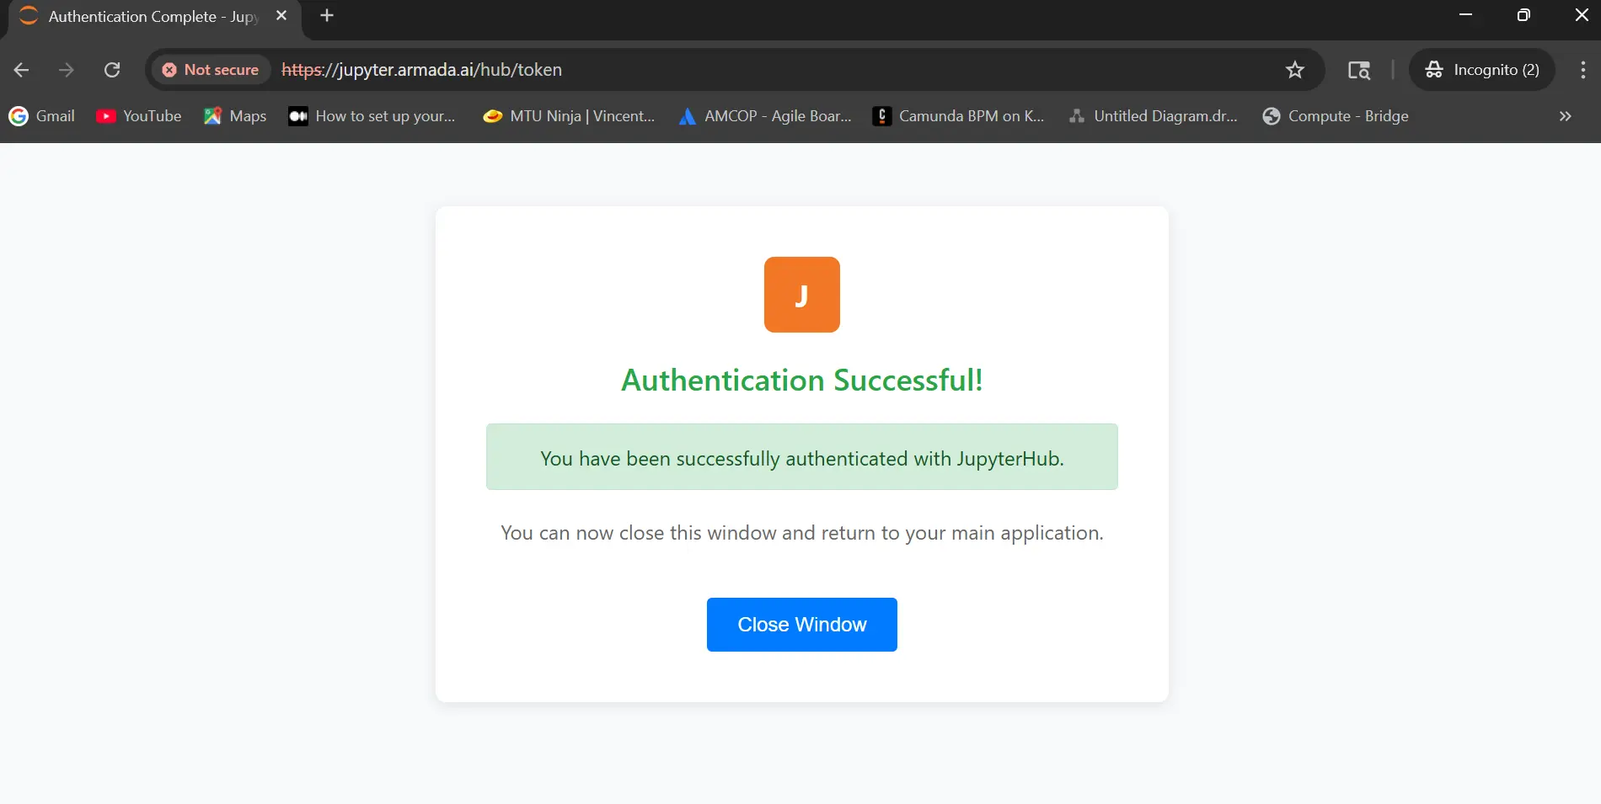Click the Close Window button
The image size is (1601, 804).
pos(801,624)
